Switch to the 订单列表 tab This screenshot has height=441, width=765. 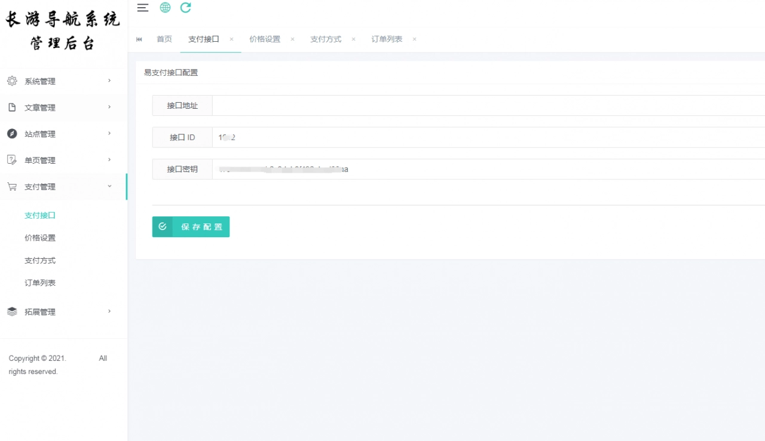[387, 39]
